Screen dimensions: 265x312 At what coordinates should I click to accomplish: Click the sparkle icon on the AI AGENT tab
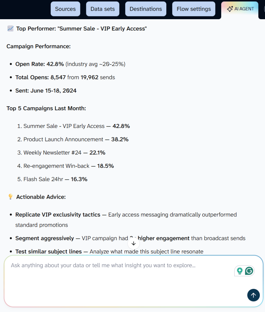point(230,9)
